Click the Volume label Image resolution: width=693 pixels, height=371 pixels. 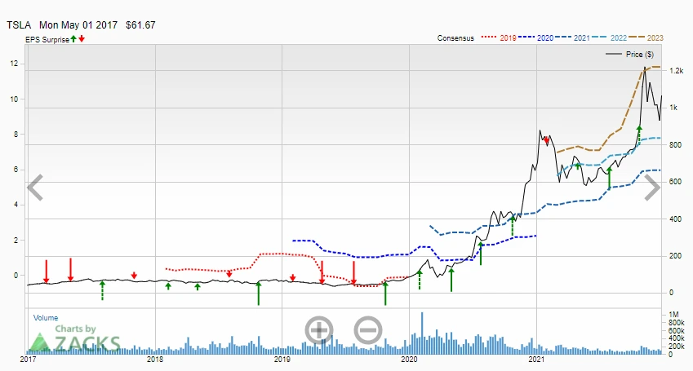[46, 317]
